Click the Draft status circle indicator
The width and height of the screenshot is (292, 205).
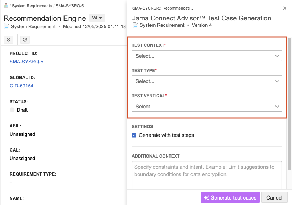point(12,110)
